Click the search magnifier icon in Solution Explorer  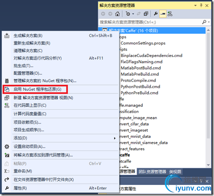(x=204, y=22)
